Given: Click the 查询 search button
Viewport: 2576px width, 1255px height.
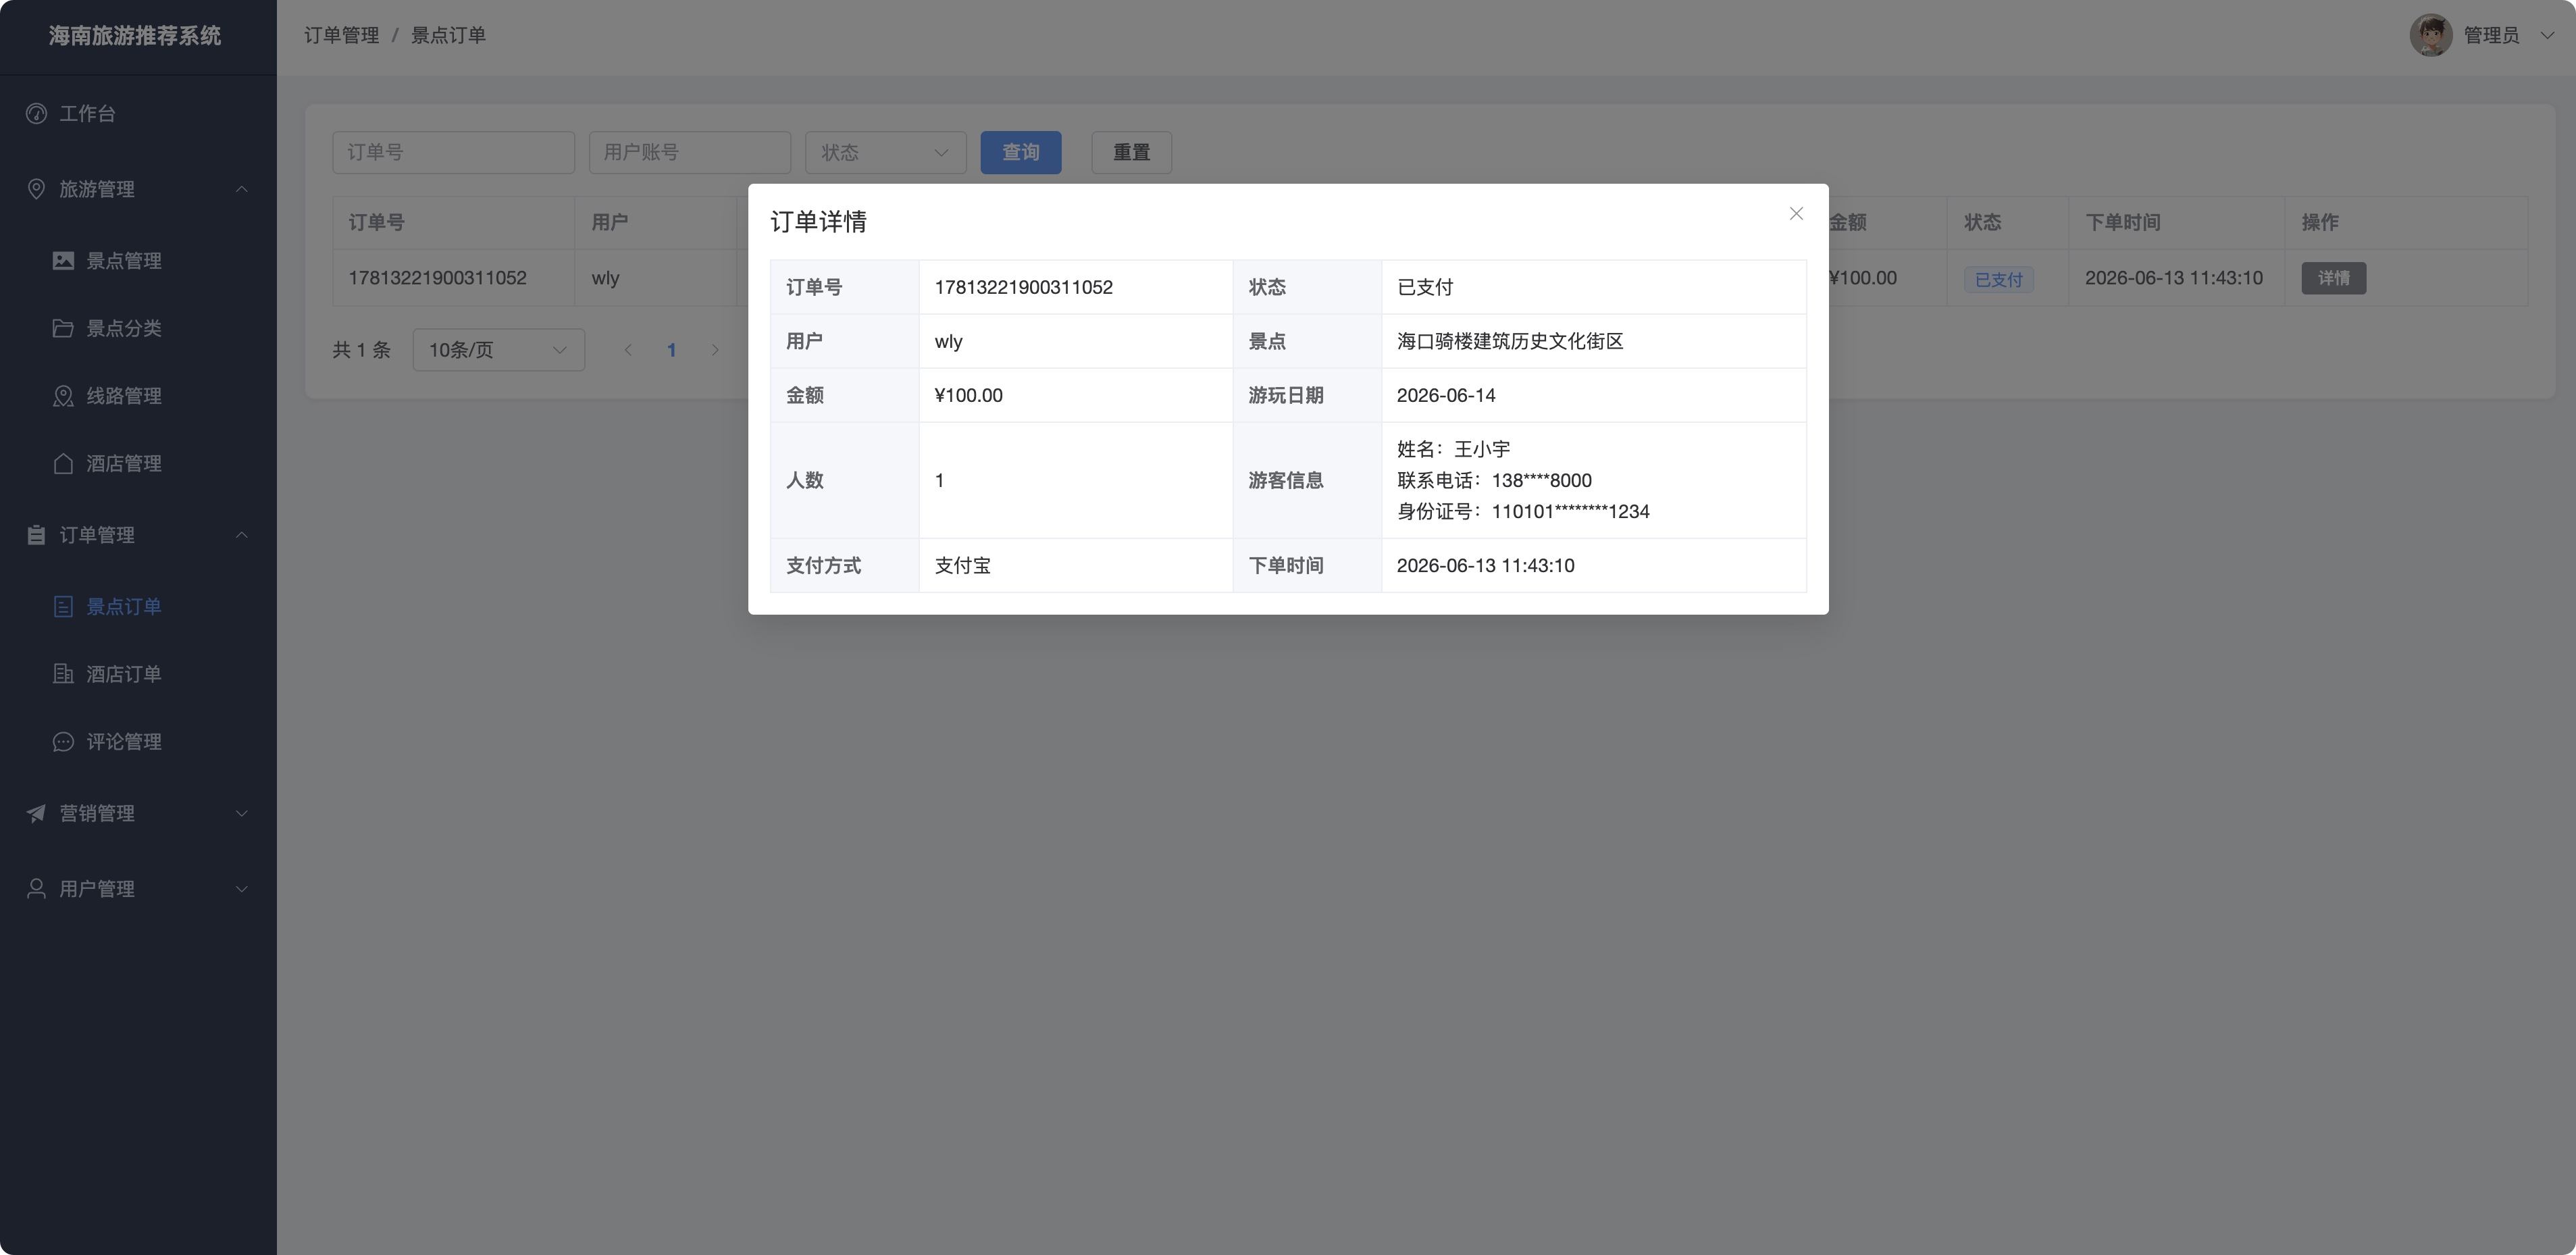Looking at the screenshot, I should (1020, 152).
